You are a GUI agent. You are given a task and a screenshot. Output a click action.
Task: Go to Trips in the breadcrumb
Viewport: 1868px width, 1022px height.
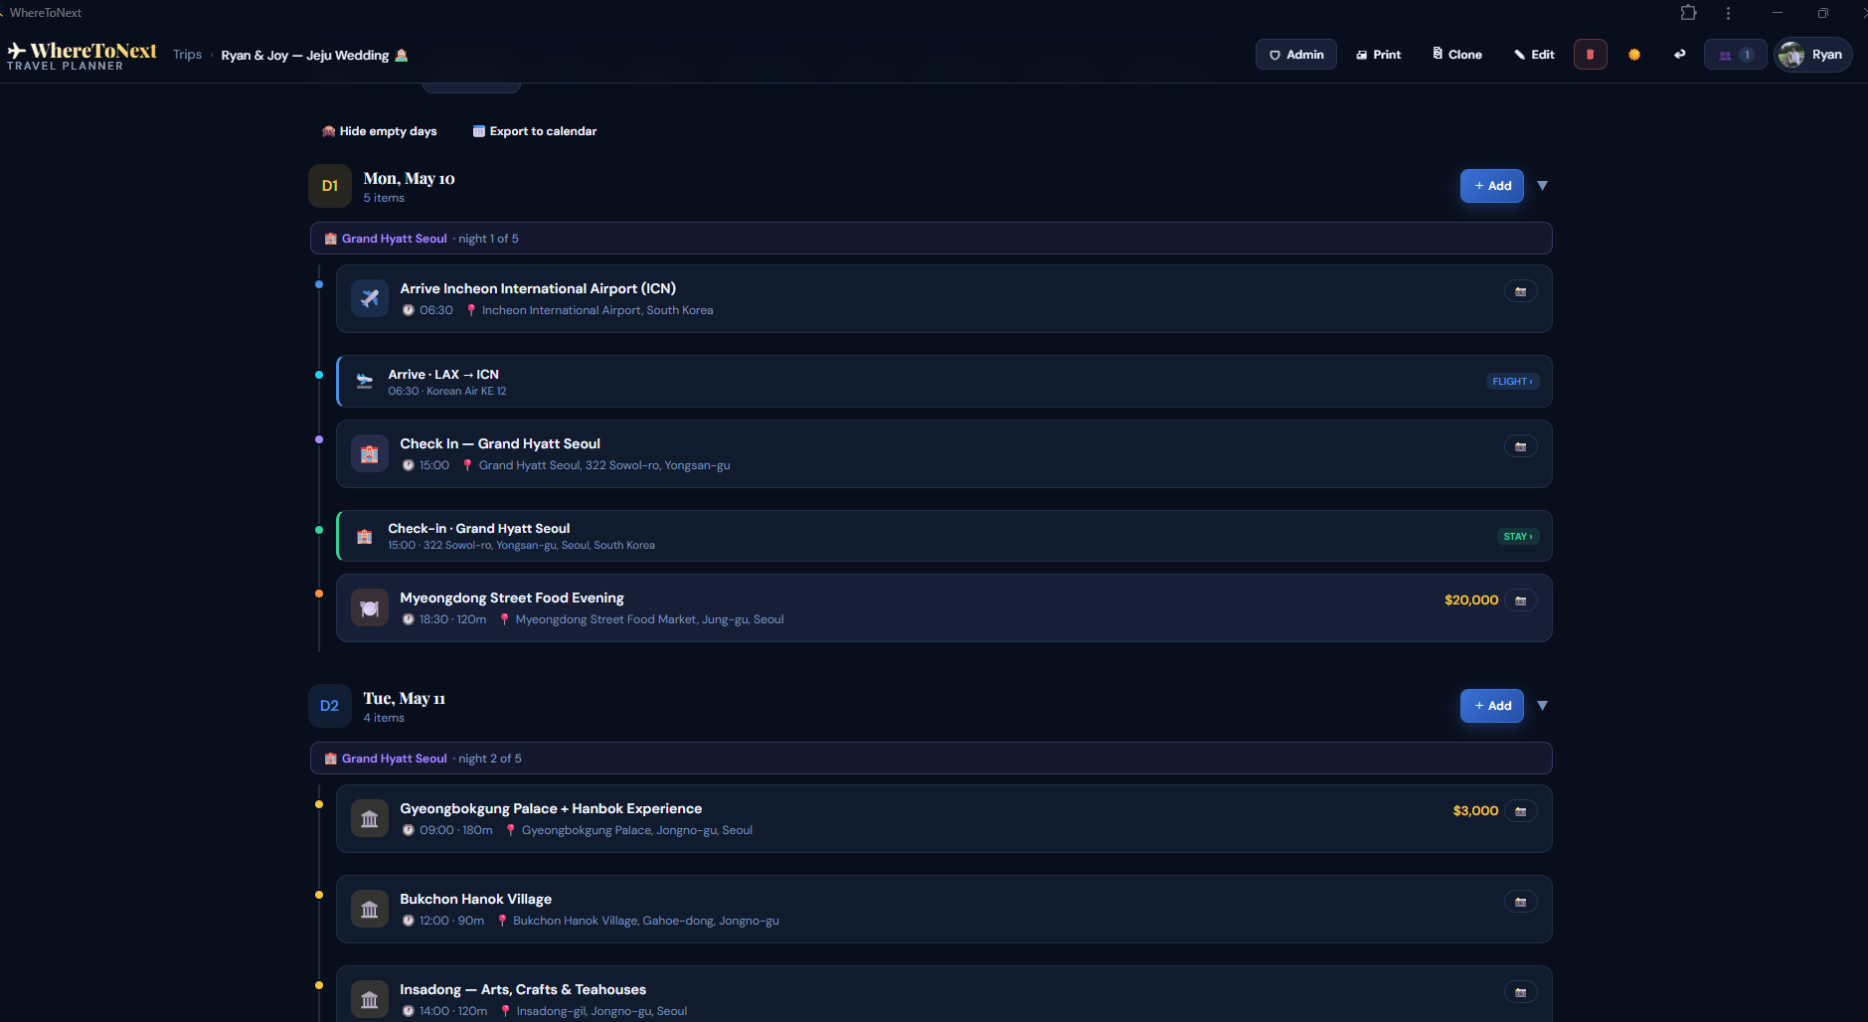click(187, 55)
